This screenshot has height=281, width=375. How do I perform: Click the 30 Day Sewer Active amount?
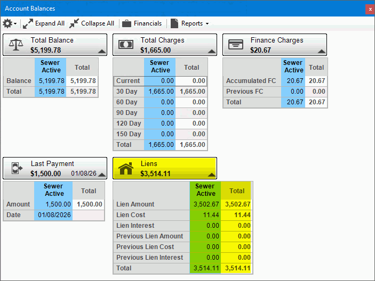coord(160,92)
